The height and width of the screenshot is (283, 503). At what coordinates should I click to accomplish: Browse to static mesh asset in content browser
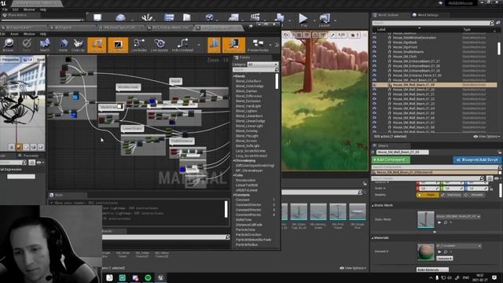(446, 222)
